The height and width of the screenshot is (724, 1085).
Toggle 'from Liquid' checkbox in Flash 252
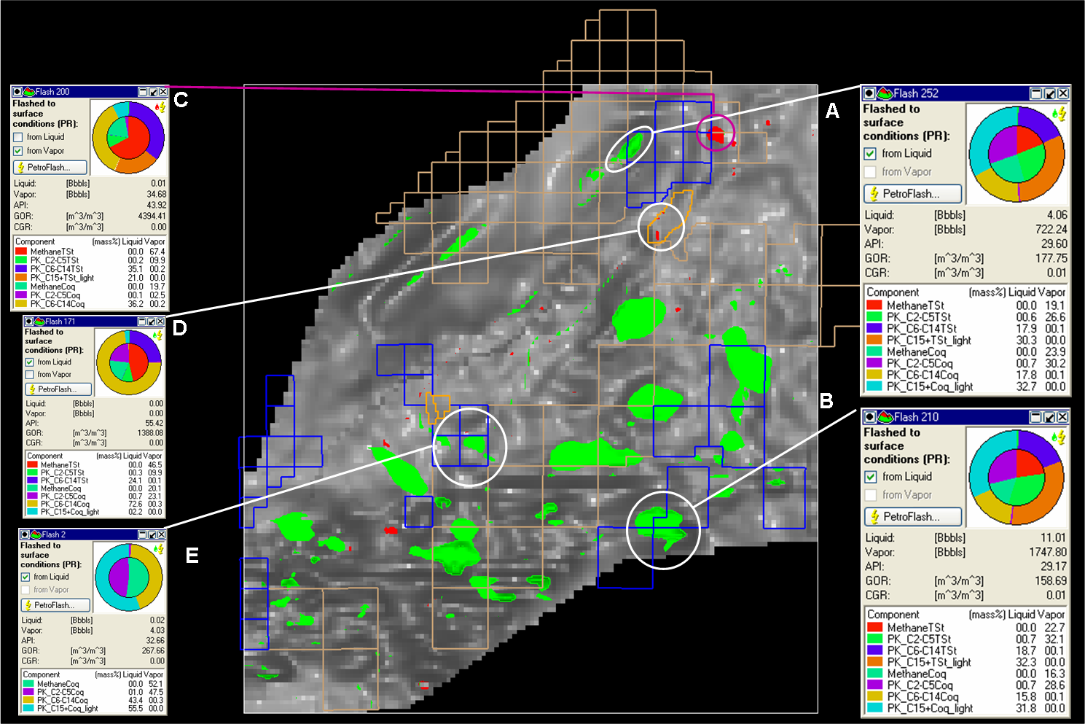(x=870, y=154)
